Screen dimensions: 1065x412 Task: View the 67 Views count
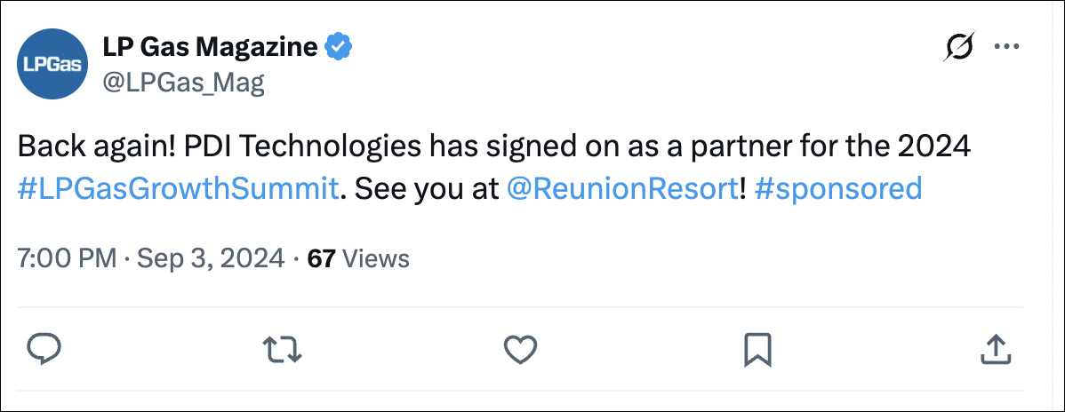tap(320, 258)
